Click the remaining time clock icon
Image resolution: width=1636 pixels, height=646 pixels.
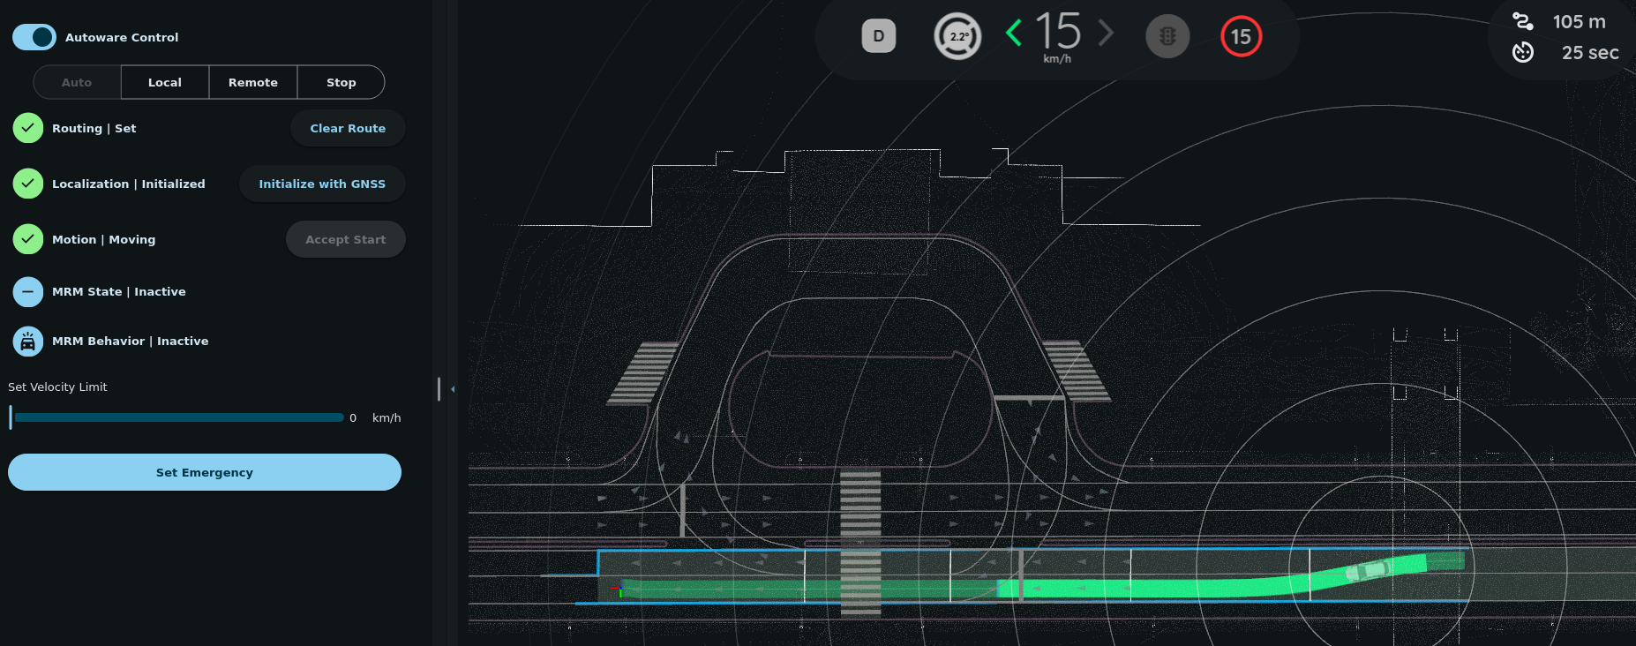(x=1522, y=53)
